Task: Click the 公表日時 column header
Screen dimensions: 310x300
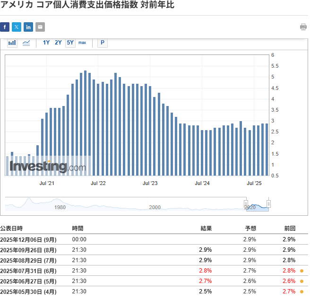Action: tap(11, 228)
